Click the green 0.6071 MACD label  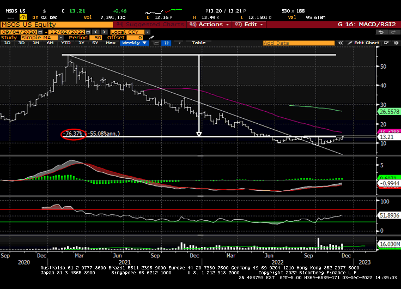pyautogui.click(x=389, y=178)
